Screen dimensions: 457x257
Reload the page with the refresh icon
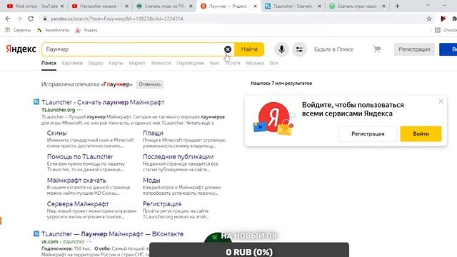pos(31,19)
